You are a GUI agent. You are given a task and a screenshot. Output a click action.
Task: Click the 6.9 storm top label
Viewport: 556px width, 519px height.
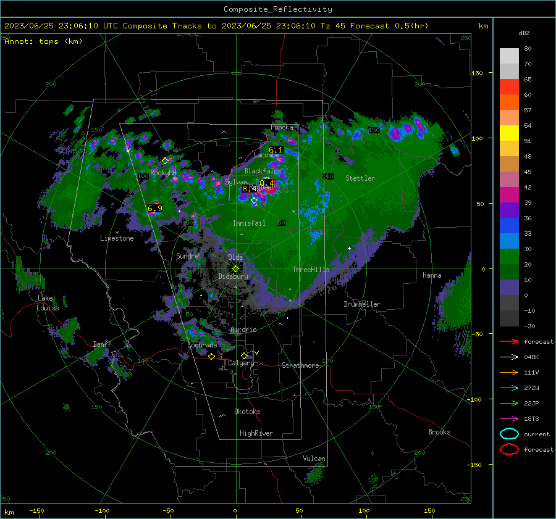(x=155, y=209)
